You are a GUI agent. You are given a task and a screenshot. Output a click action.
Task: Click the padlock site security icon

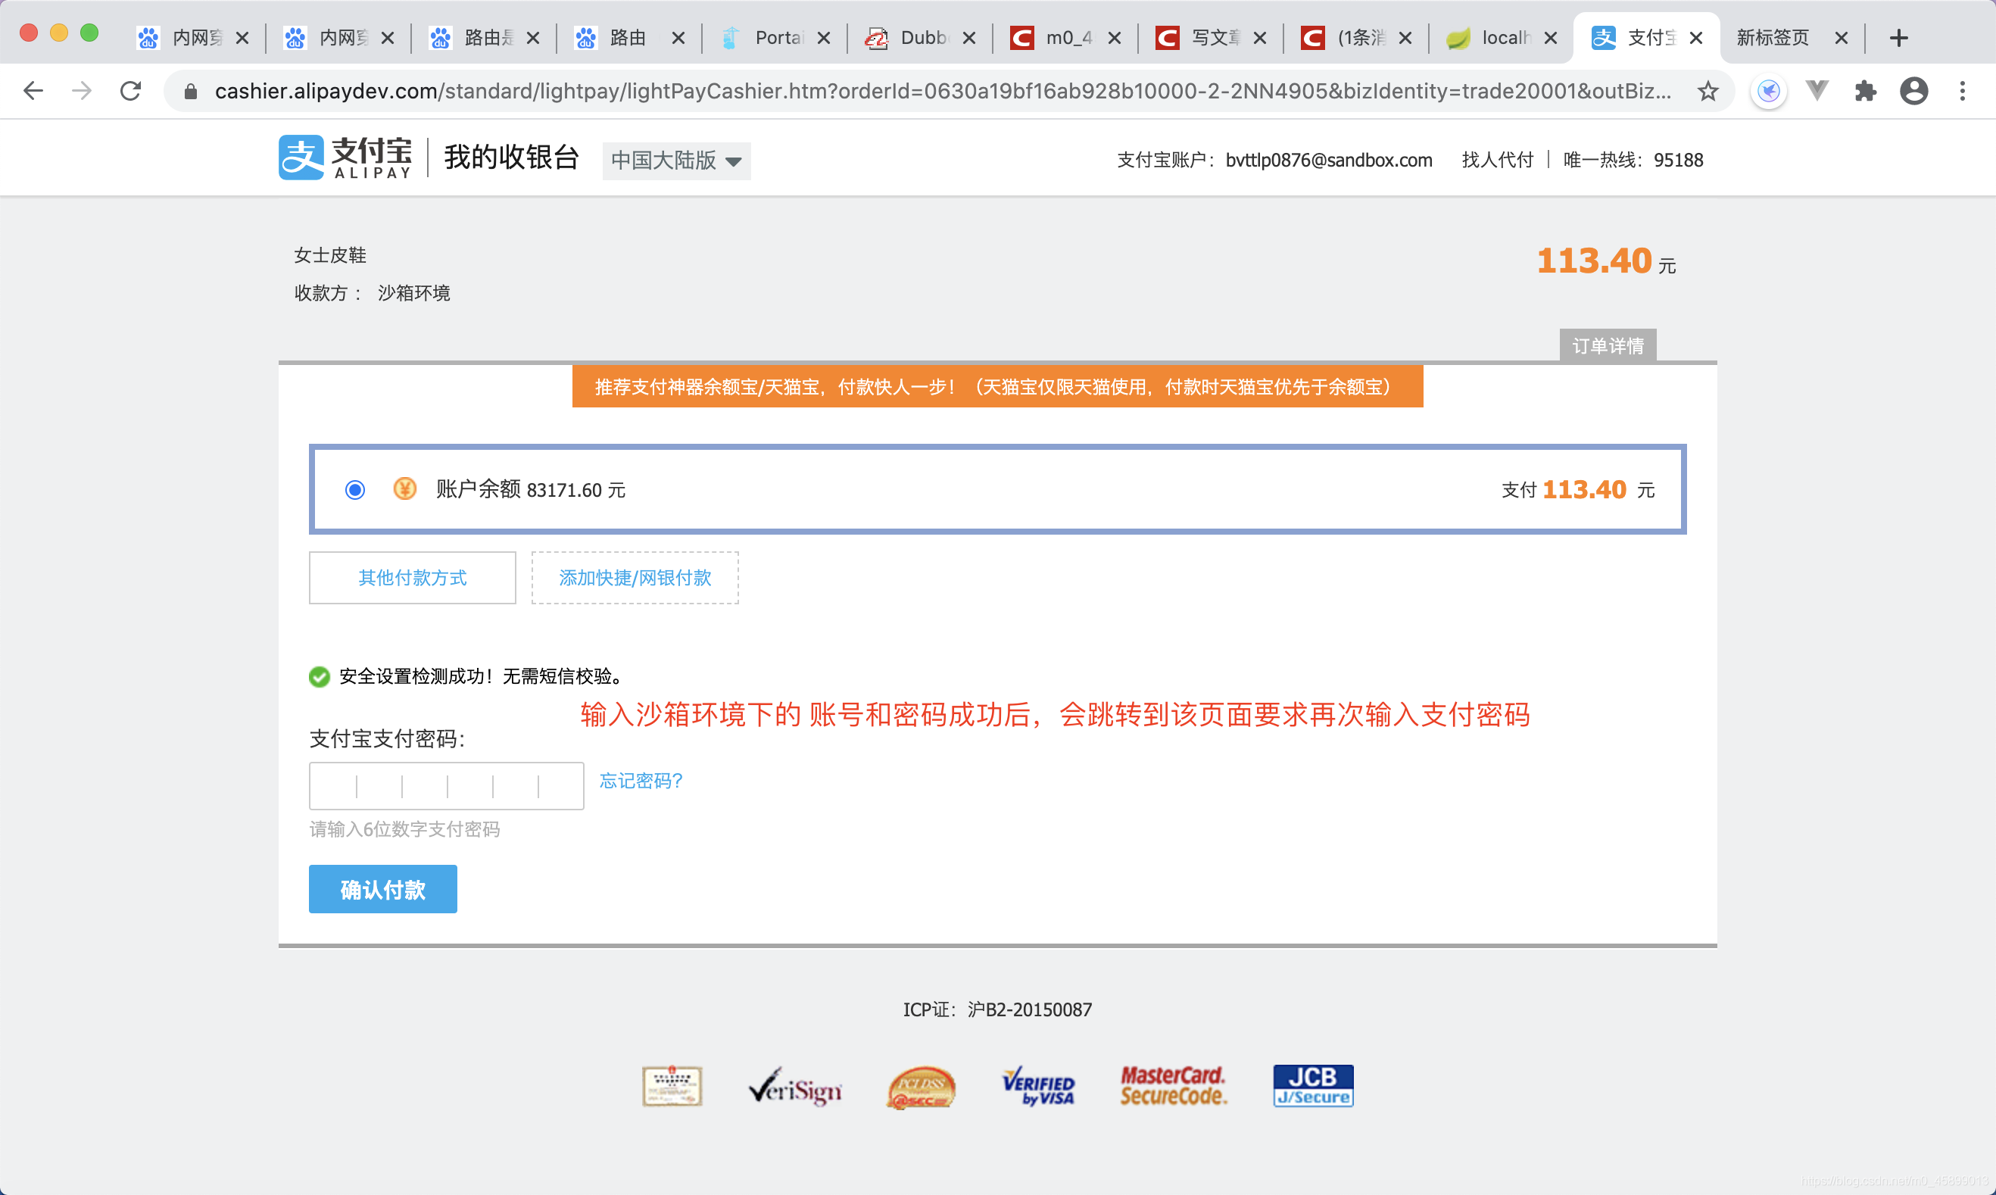tap(191, 92)
